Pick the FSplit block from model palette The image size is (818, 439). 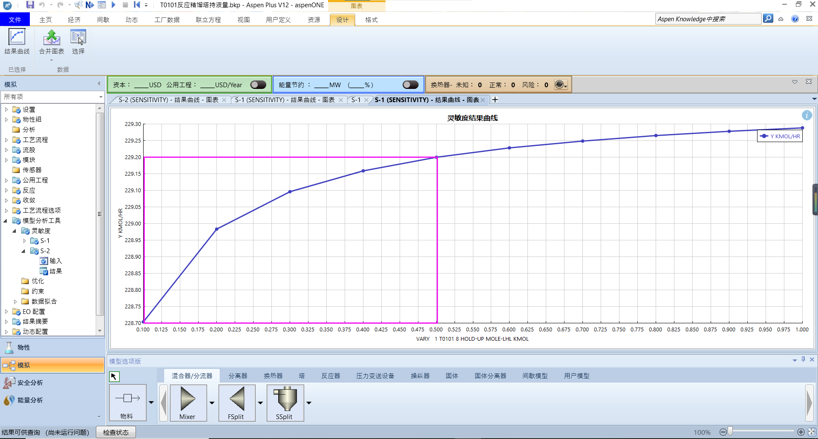coord(236,403)
